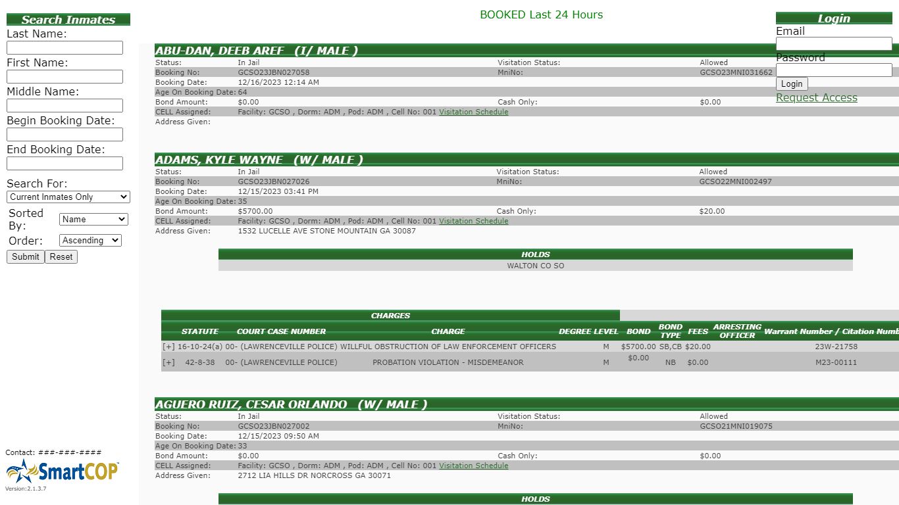
Task: Click the CHARGES section header
Action: coord(390,316)
